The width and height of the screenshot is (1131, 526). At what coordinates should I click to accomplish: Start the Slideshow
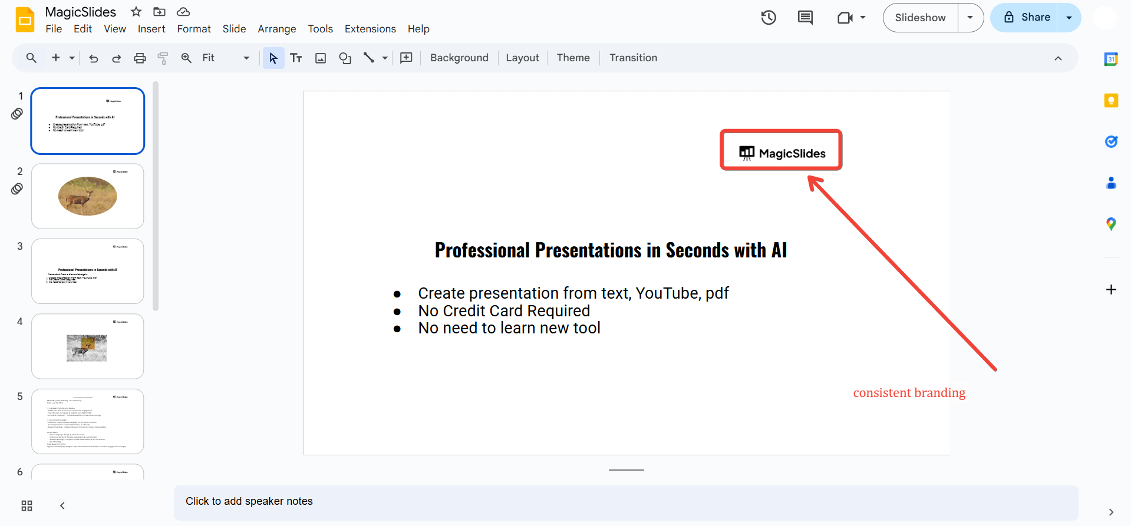(921, 18)
